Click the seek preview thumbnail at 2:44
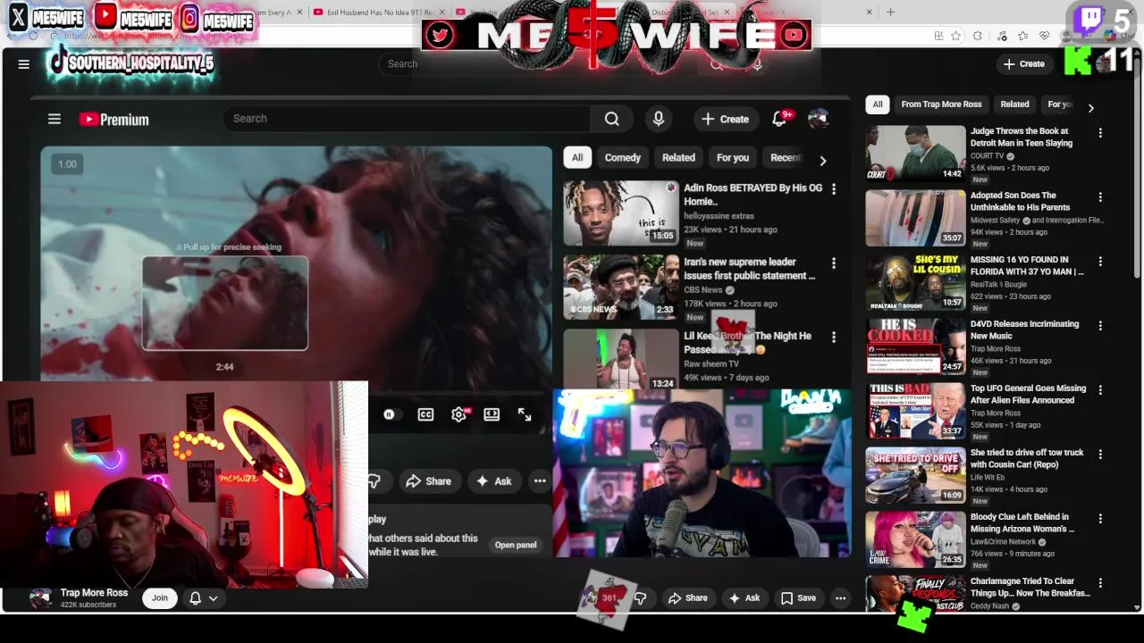Image resolution: width=1144 pixels, height=643 pixels. click(225, 304)
